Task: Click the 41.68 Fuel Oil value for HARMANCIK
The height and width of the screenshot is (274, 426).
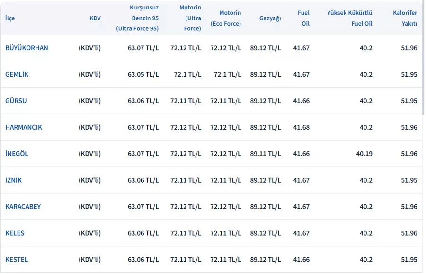Action: 302,127
